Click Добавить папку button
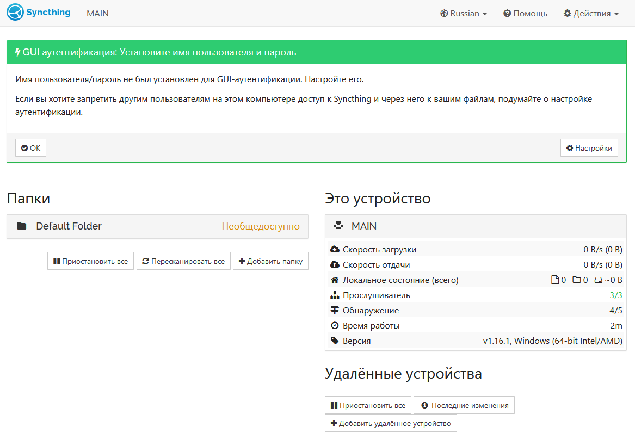The width and height of the screenshot is (635, 439). [x=270, y=261]
